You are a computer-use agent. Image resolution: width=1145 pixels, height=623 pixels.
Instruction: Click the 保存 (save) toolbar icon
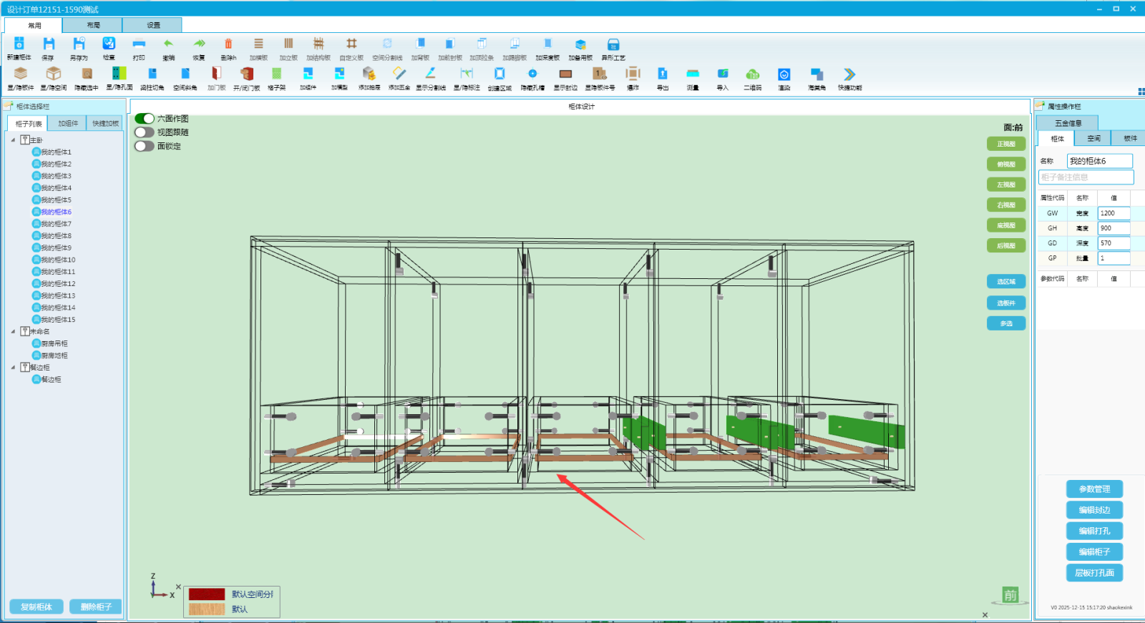49,44
